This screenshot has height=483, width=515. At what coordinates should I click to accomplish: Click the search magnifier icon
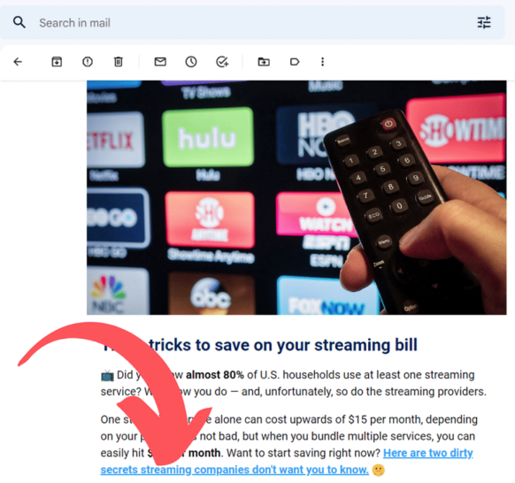(19, 23)
